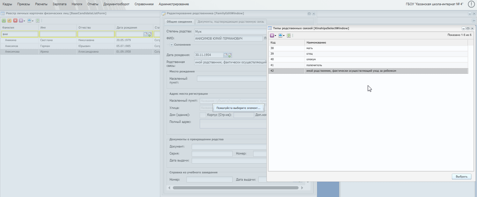This screenshot has height=197, width=477.
Task: Click the Kinships window title list icon
Action: pos(270,28)
